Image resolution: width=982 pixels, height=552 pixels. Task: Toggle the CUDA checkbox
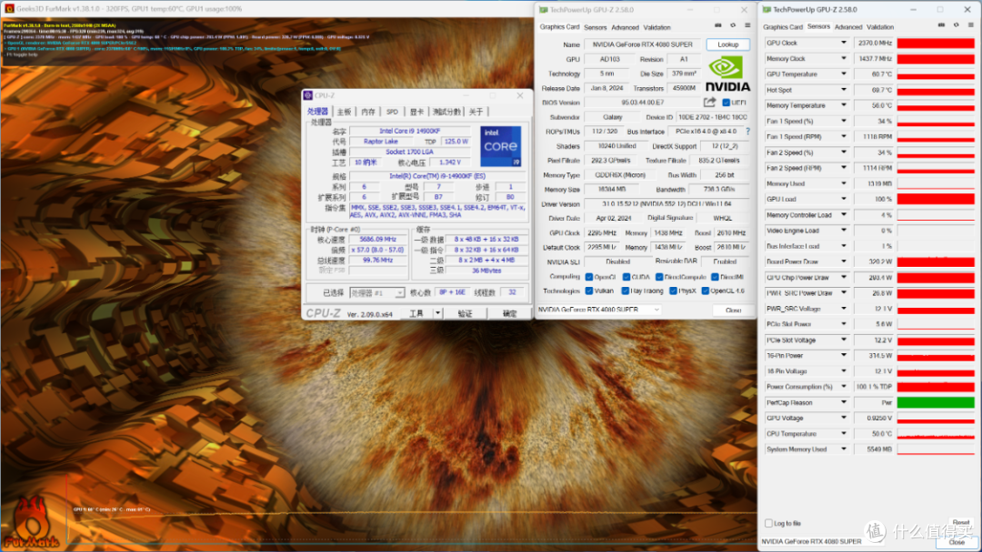pyautogui.click(x=626, y=277)
